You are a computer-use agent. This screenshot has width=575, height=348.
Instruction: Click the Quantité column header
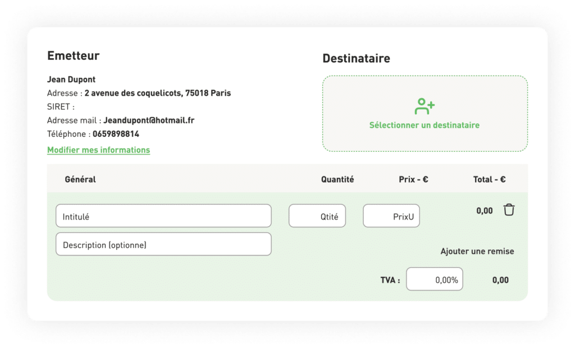click(x=337, y=179)
